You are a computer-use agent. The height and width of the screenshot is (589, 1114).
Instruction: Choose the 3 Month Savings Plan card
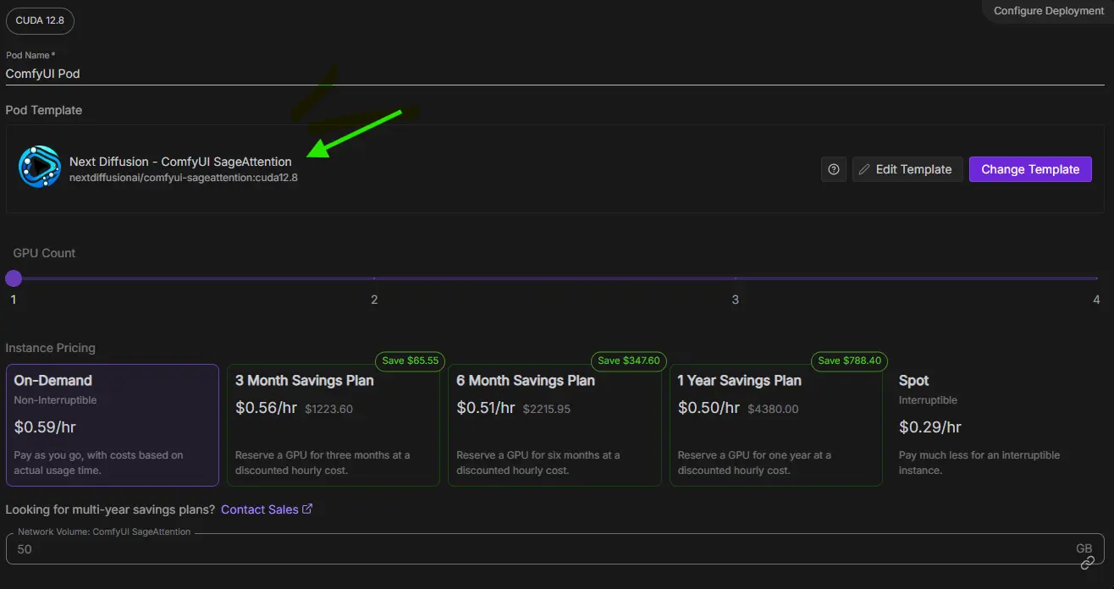tap(334, 425)
